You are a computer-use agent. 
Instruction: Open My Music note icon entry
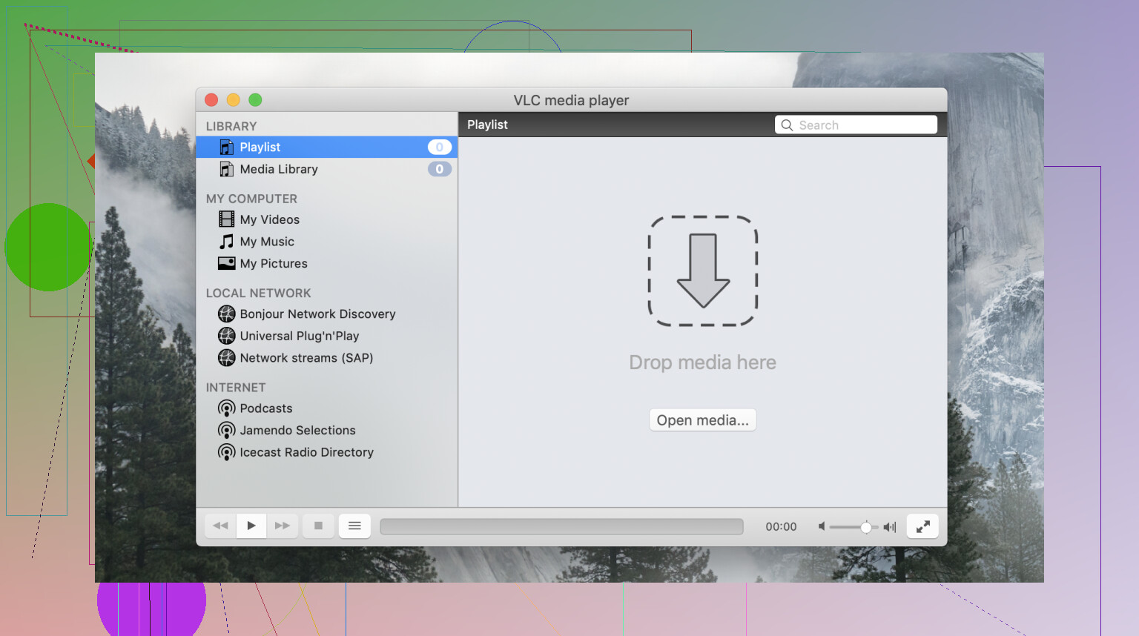[x=266, y=242]
